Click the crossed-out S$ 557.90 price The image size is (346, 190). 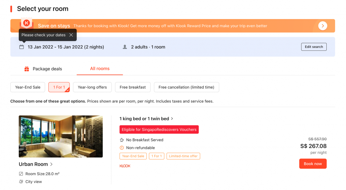(317, 139)
